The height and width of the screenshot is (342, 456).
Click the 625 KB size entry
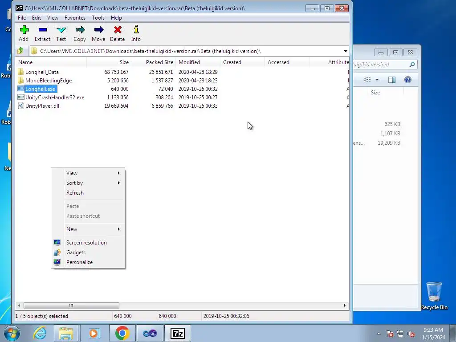pyautogui.click(x=392, y=124)
